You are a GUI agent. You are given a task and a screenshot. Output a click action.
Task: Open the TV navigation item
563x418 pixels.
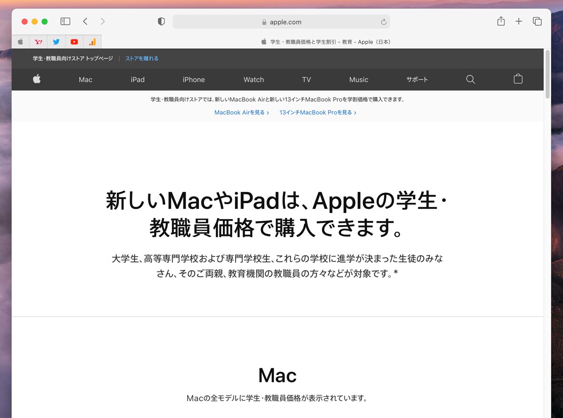point(306,80)
